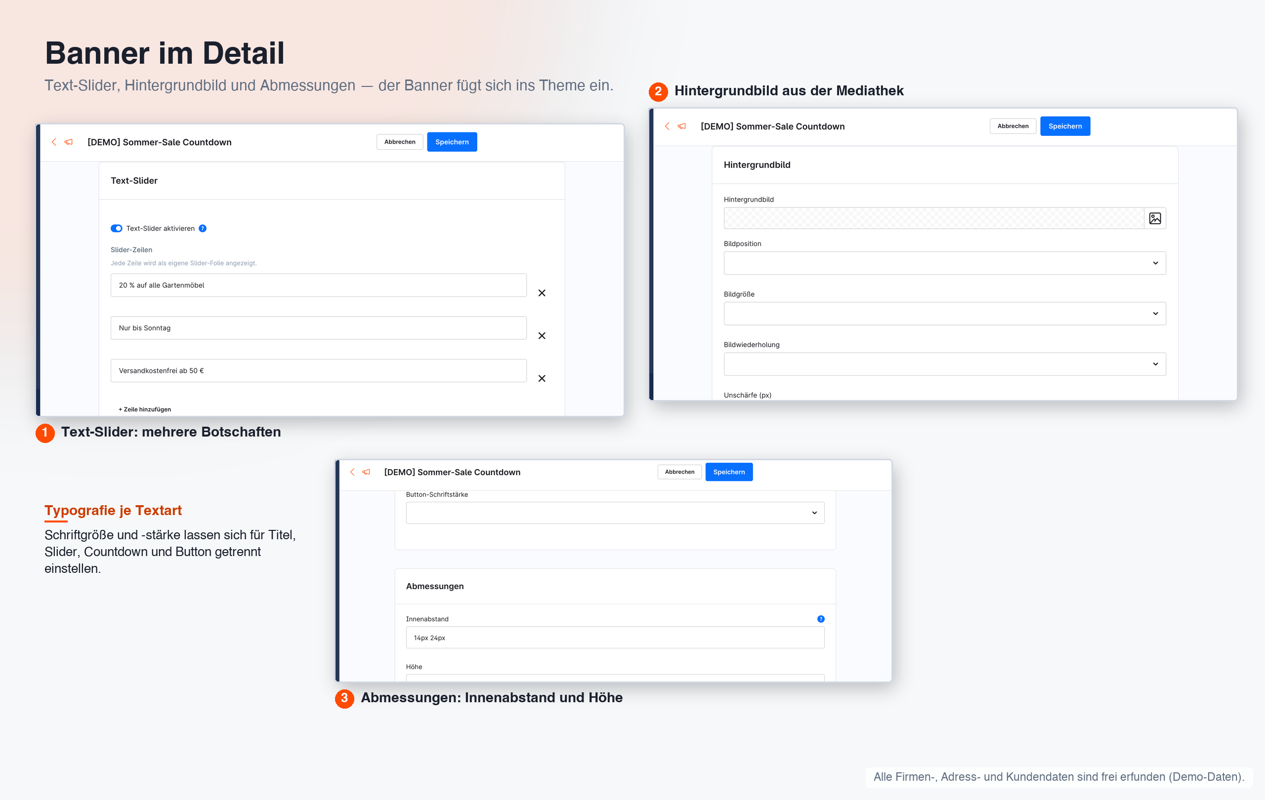
Task: Click the 'Unschärfe (px)' label
Action: (747, 395)
